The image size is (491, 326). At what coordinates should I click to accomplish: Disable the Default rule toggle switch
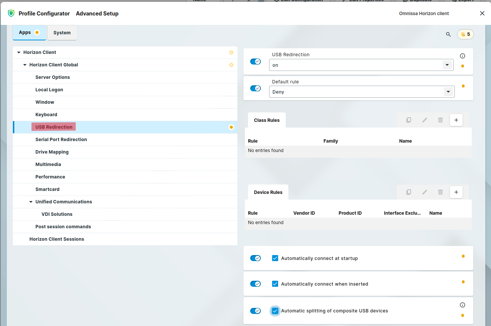tap(256, 88)
